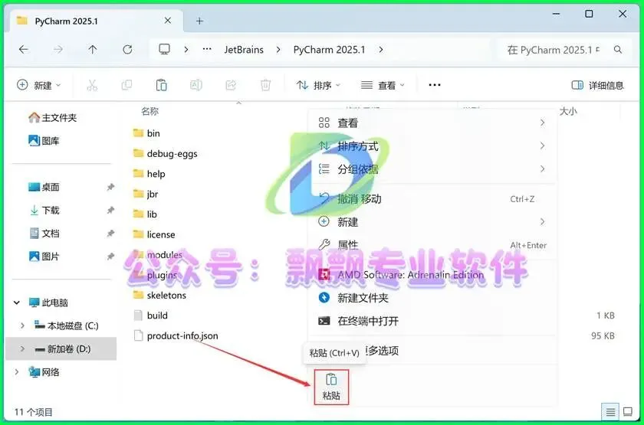The height and width of the screenshot is (425, 644).
Task: Open the toolbar See more ellipsis
Action: [x=435, y=85]
